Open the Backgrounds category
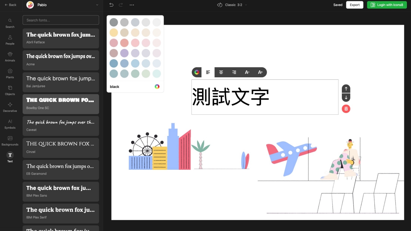This screenshot has width=411, height=231. (10, 141)
